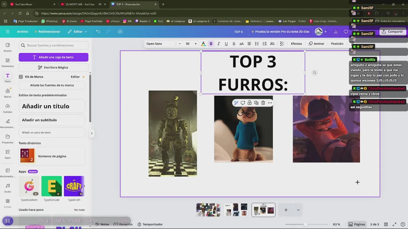Increase font size with plus button
Screen dimensions: 408x229
click(x=196, y=44)
